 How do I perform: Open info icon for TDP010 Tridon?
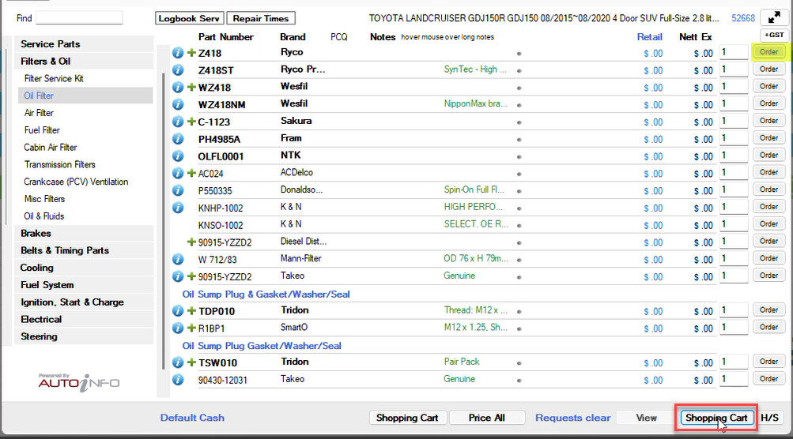[178, 310]
